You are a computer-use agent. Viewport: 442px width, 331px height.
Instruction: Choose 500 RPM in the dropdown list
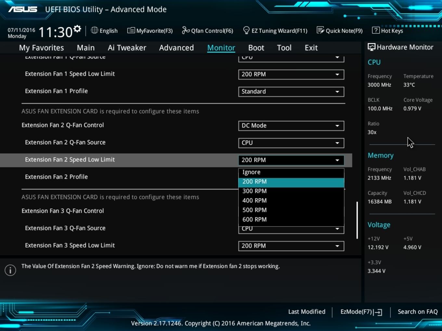coord(291,210)
